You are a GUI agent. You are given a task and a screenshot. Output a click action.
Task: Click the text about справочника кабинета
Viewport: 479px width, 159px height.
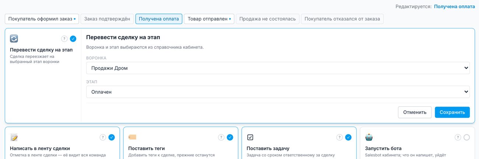pyautogui.click(x=145, y=47)
